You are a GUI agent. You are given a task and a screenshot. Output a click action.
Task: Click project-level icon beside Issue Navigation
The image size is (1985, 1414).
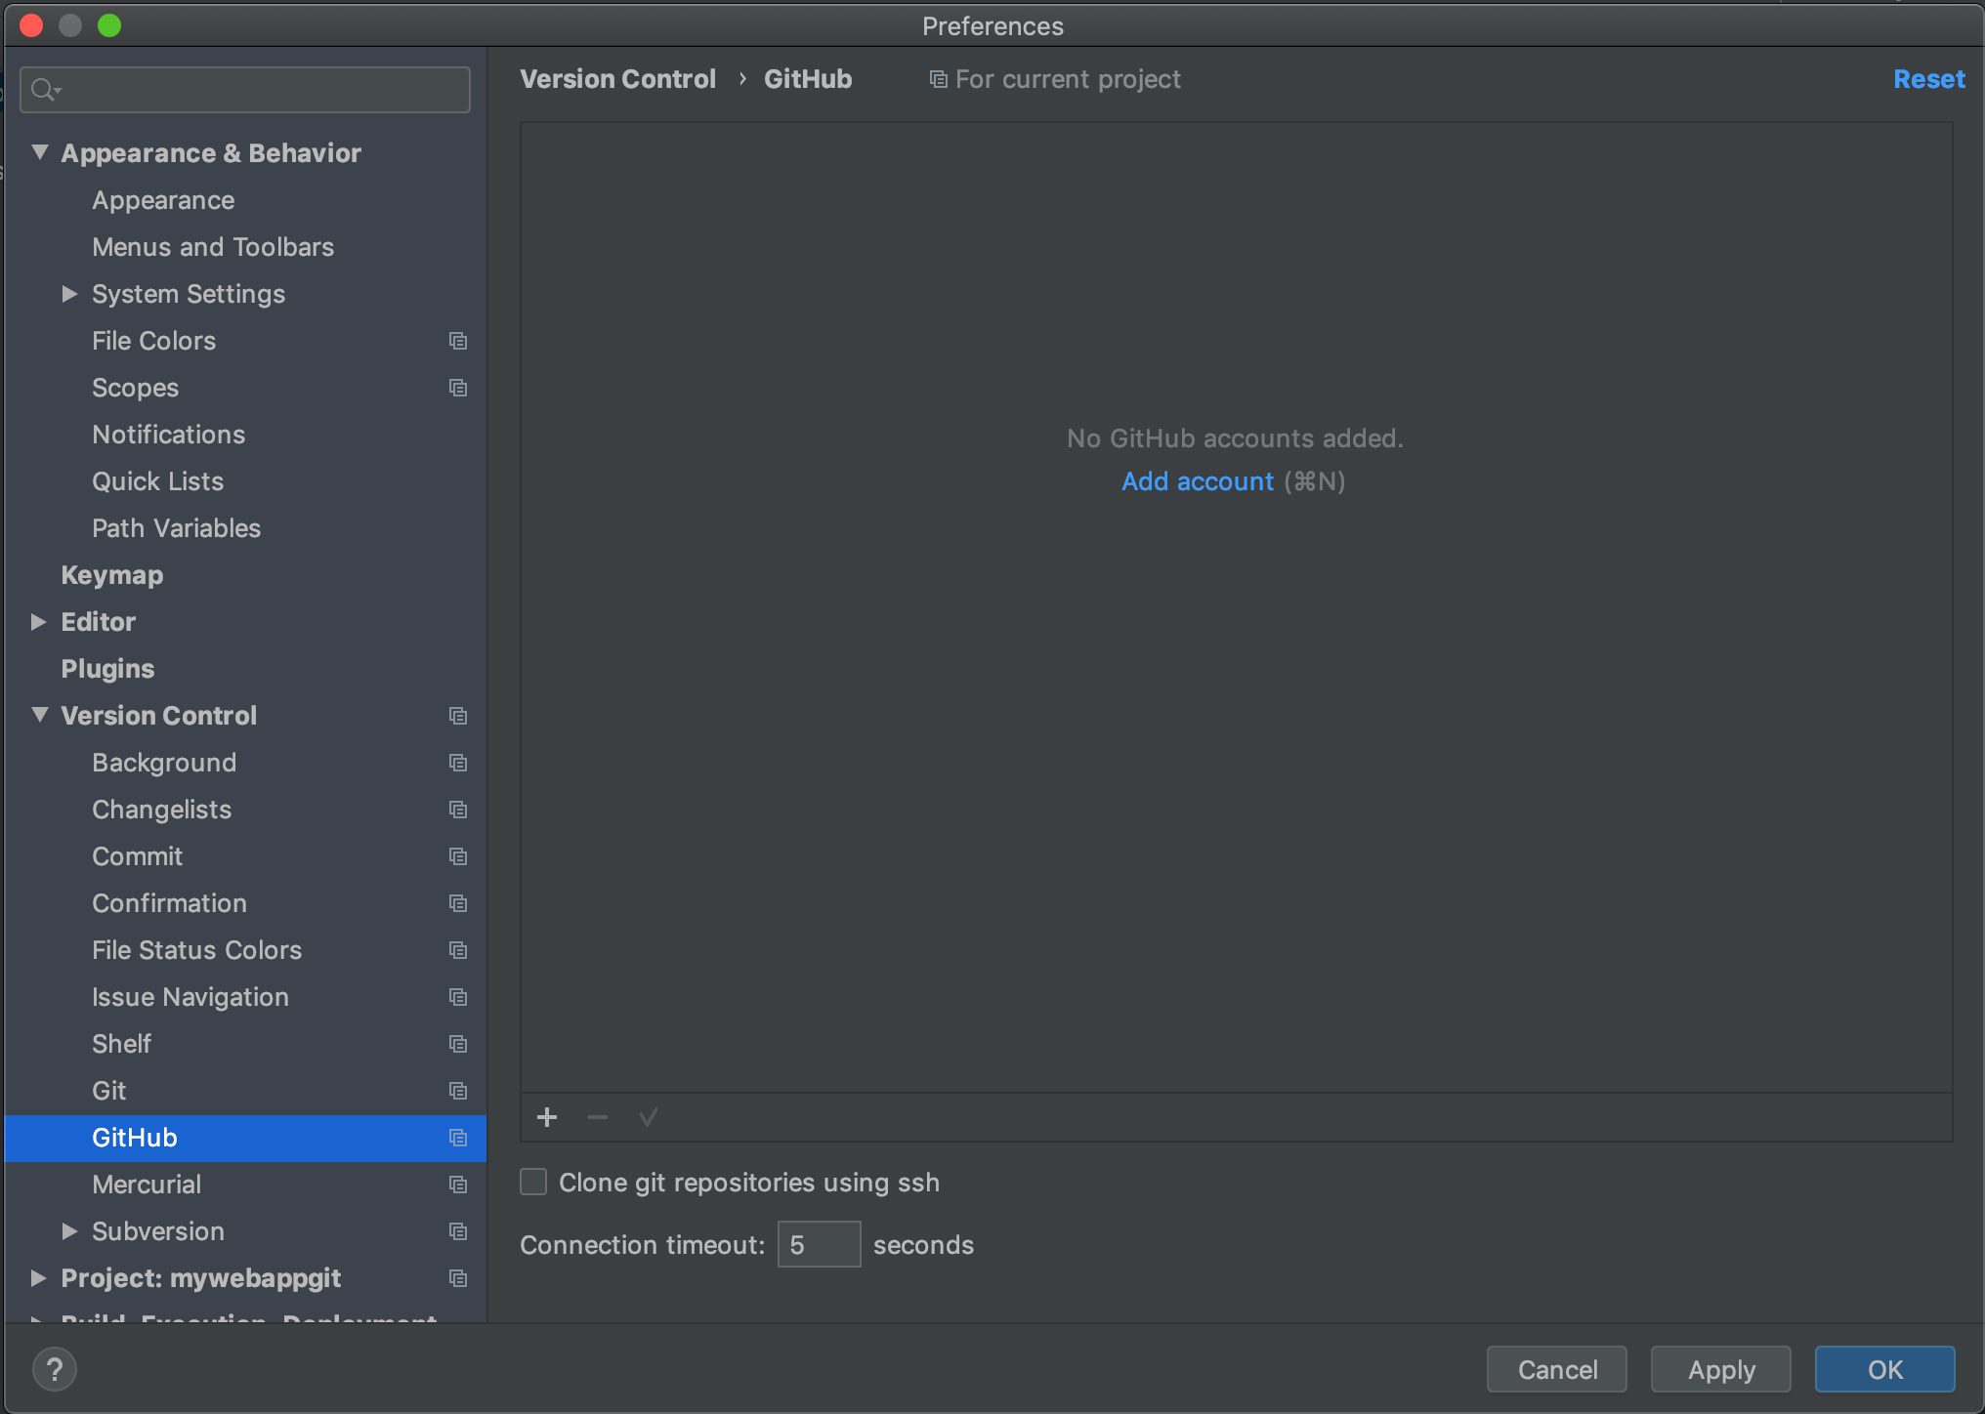pos(457,997)
